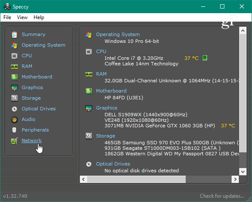Open the File menu
The image size is (252, 202).
[x=7, y=17]
